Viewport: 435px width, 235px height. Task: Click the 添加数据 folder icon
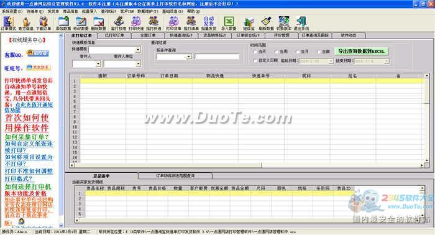(63, 23)
